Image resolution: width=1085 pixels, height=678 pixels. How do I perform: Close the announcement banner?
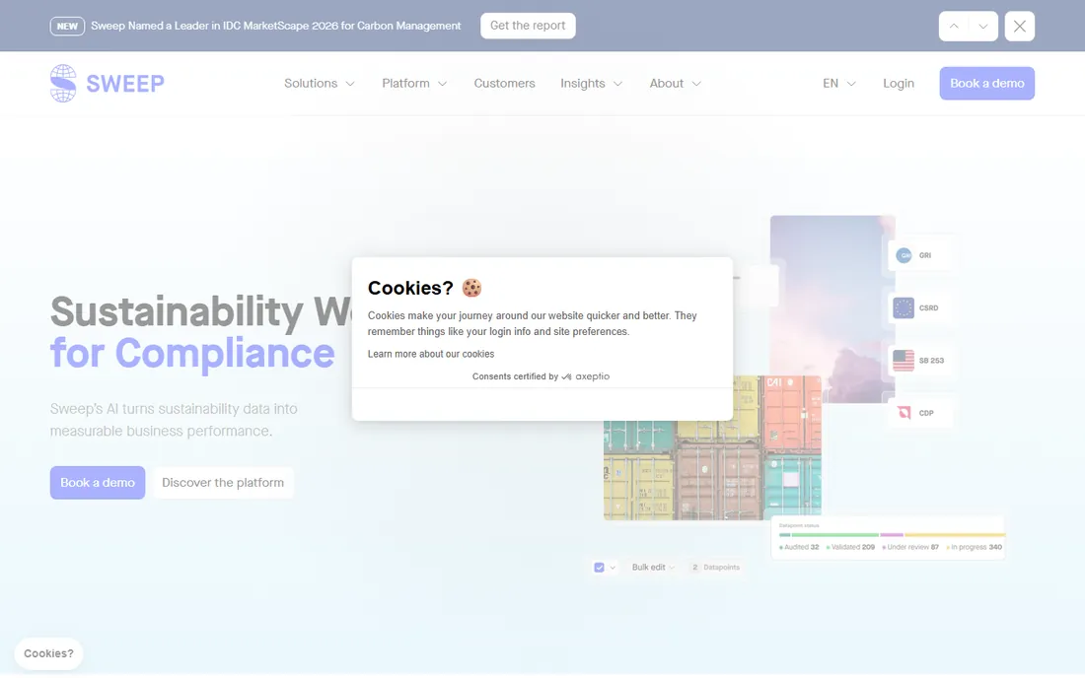[1019, 27]
